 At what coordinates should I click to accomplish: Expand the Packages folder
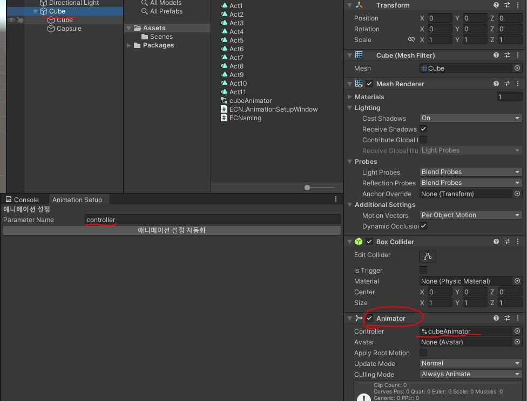click(x=129, y=45)
